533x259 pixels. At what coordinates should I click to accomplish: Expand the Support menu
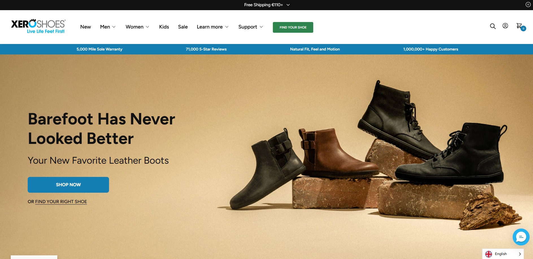click(250, 27)
